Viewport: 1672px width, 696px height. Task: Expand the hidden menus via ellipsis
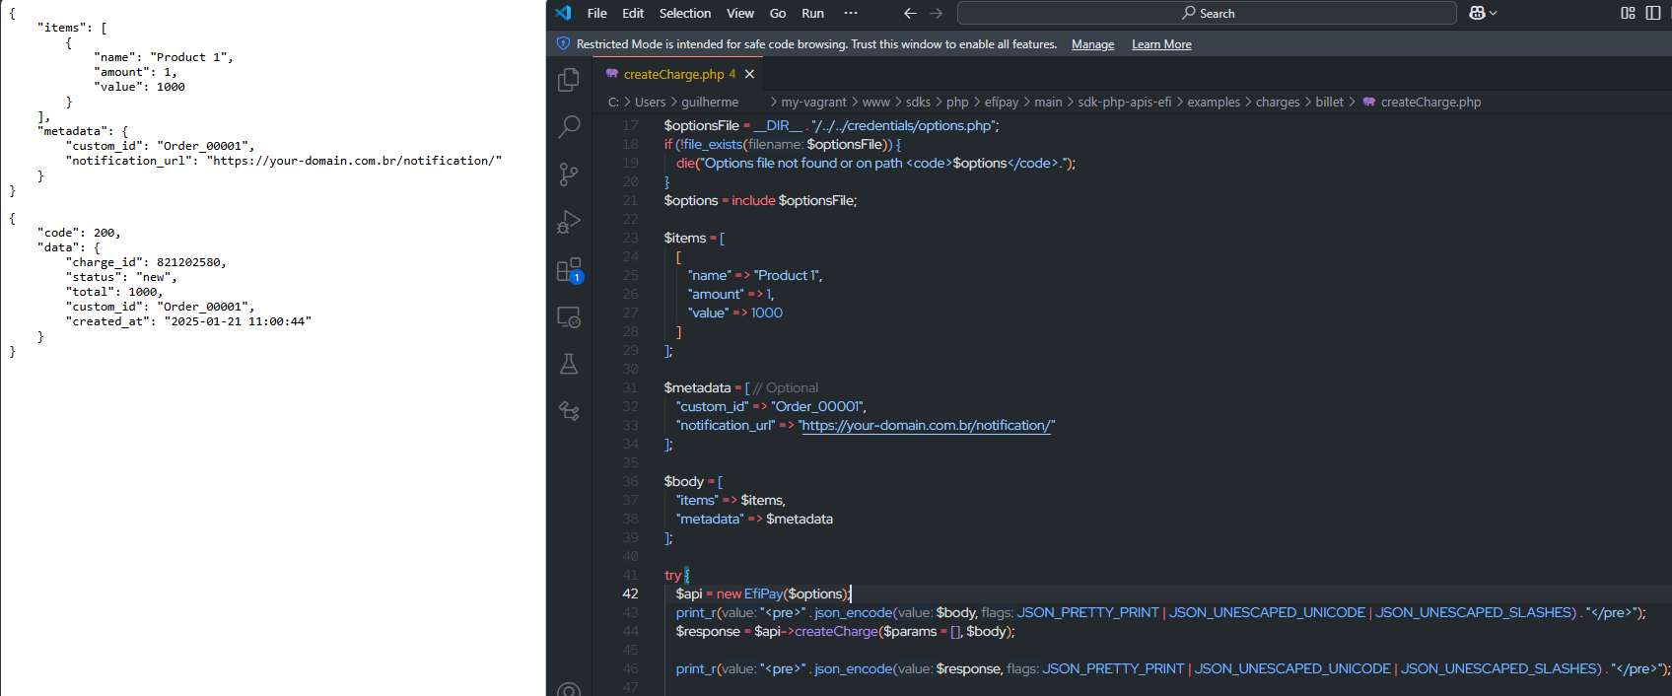click(x=851, y=13)
